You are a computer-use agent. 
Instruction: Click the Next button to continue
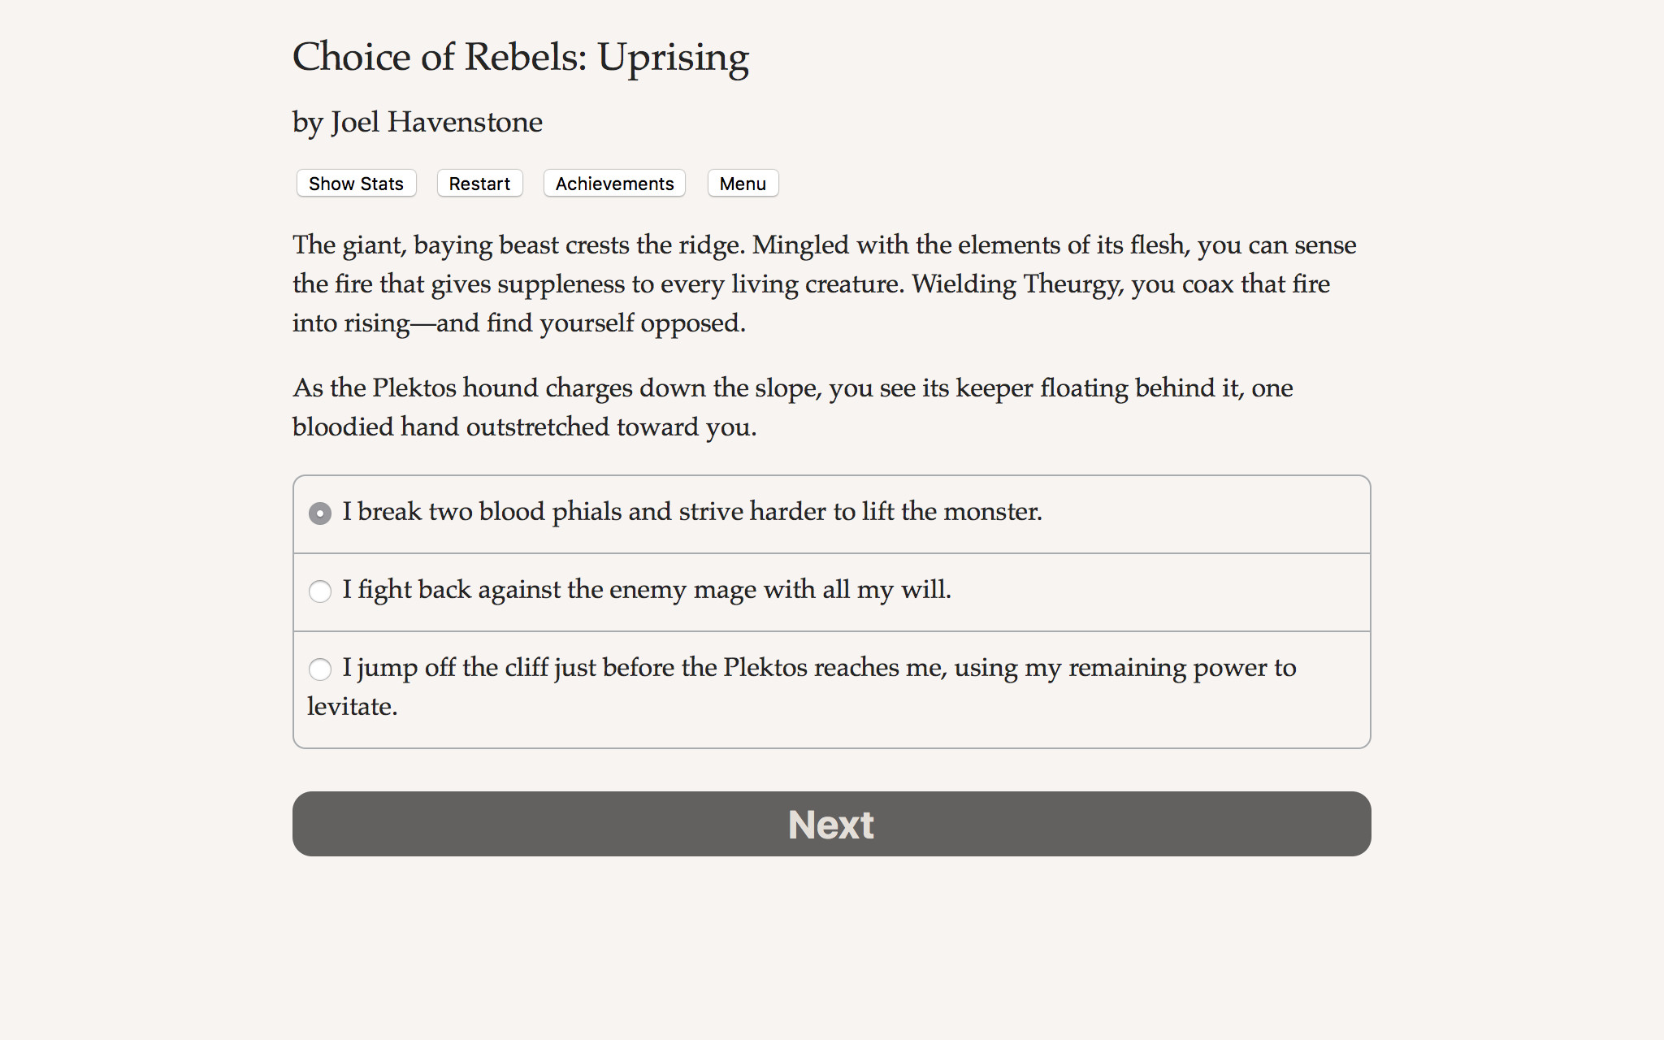830,824
